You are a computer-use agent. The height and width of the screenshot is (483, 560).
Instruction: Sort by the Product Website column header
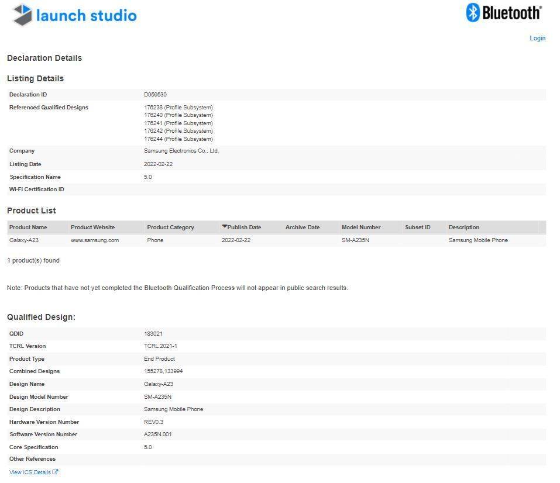(92, 227)
